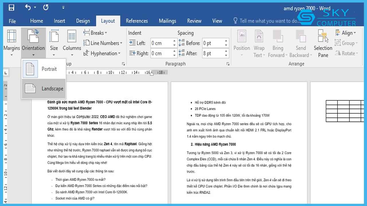Decrease Spacing After value
Screen dimensions: 367x206
pos(226,56)
